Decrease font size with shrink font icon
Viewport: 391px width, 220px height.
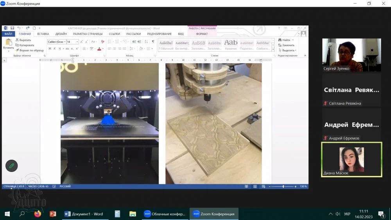tap(86, 42)
